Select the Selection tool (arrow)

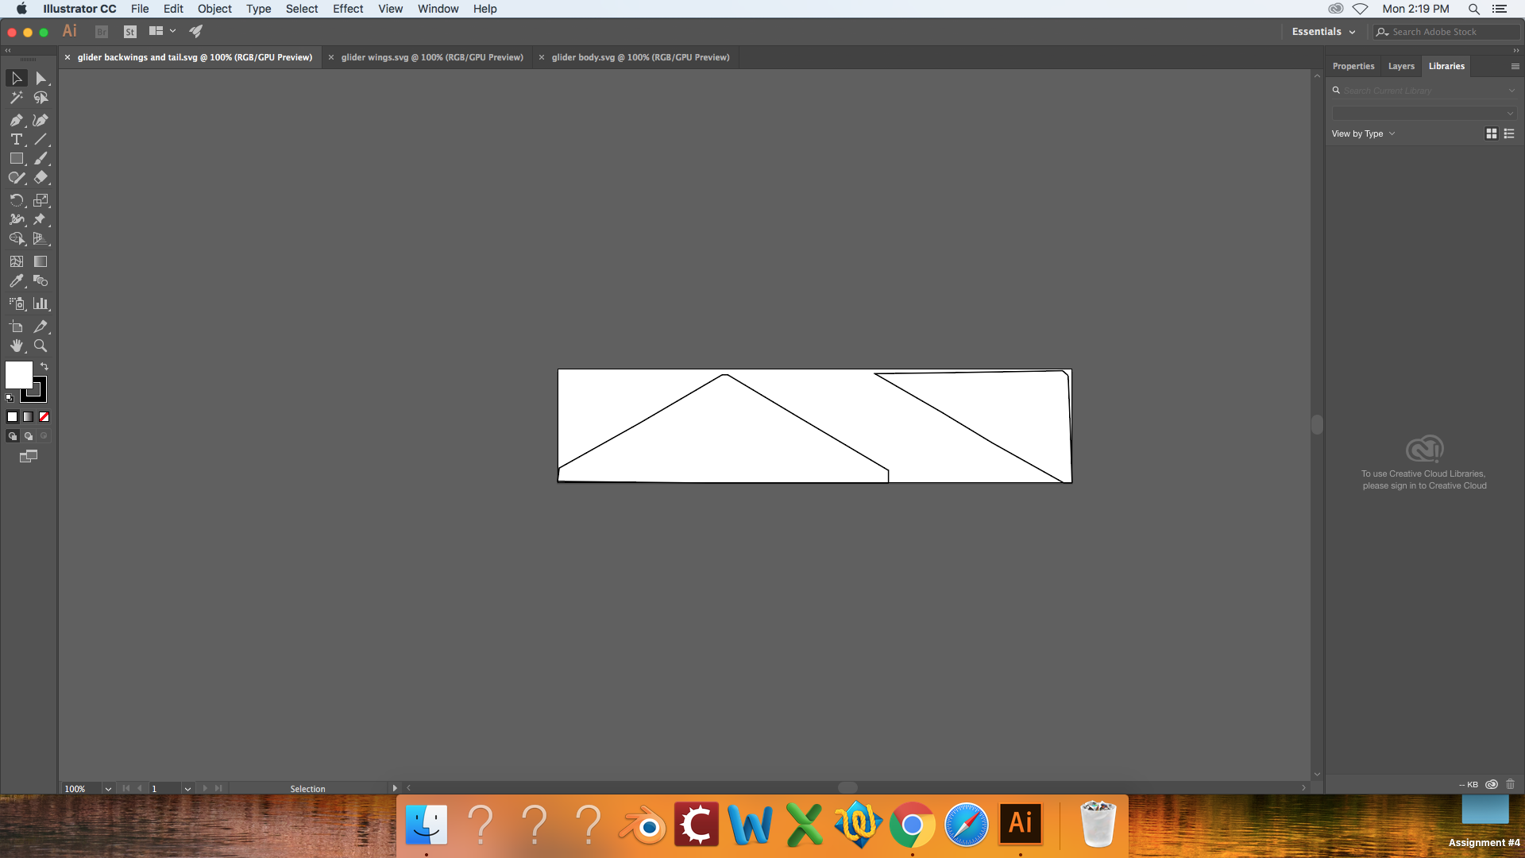16,78
